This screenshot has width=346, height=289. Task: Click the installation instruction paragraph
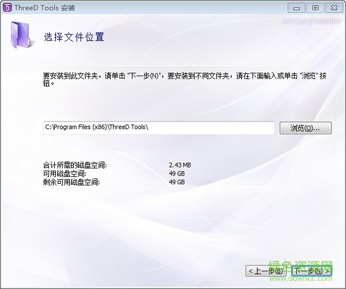(185, 79)
